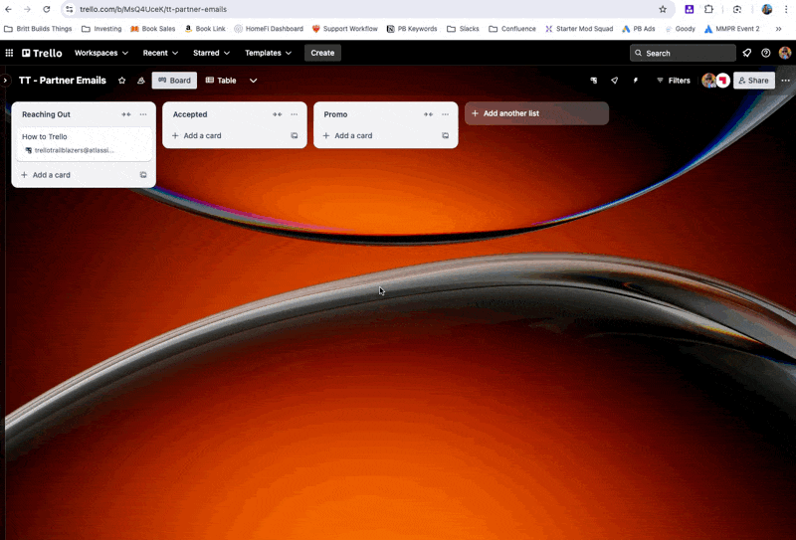Create card from template in Reaching Out
The height and width of the screenshot is (540, 796).
pos(143,175)
